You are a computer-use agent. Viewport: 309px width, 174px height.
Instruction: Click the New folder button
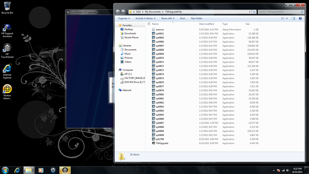pyautogui.click(x=196, y=18)
